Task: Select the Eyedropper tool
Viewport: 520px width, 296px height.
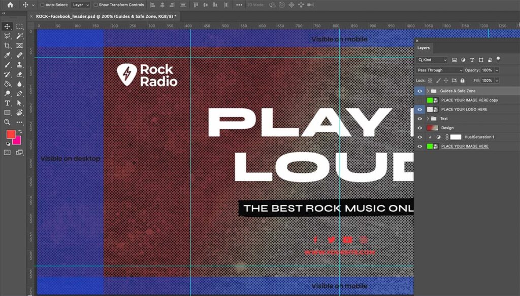Action: [7, 54]
